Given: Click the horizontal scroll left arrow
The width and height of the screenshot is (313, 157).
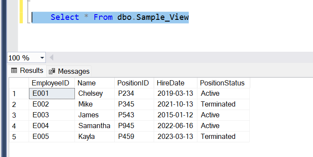Looking at the screenshot, I should point(52,58).
